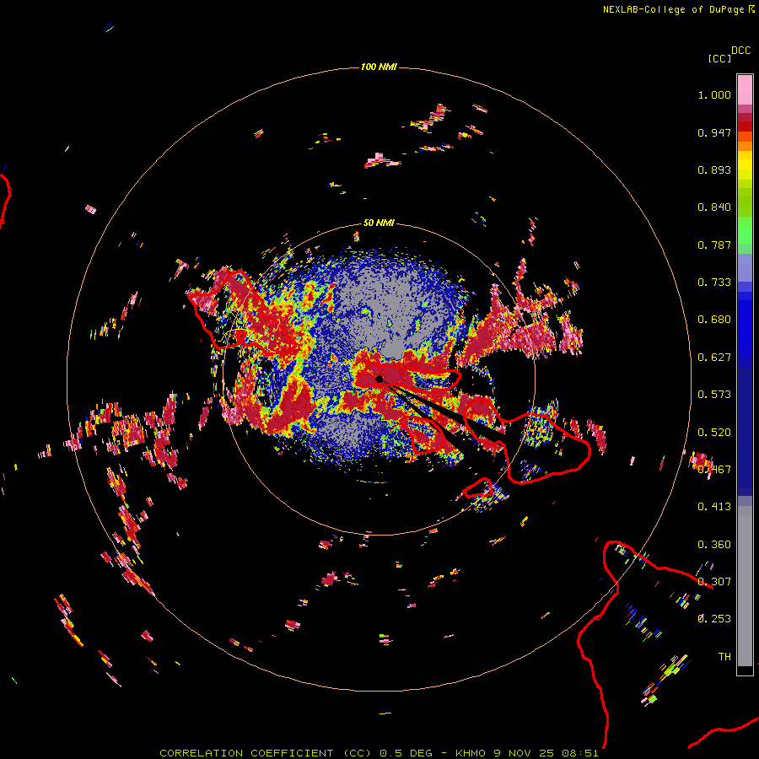Click the 0.840 scale value
The image size is (759, 759).
click(714, 207)
